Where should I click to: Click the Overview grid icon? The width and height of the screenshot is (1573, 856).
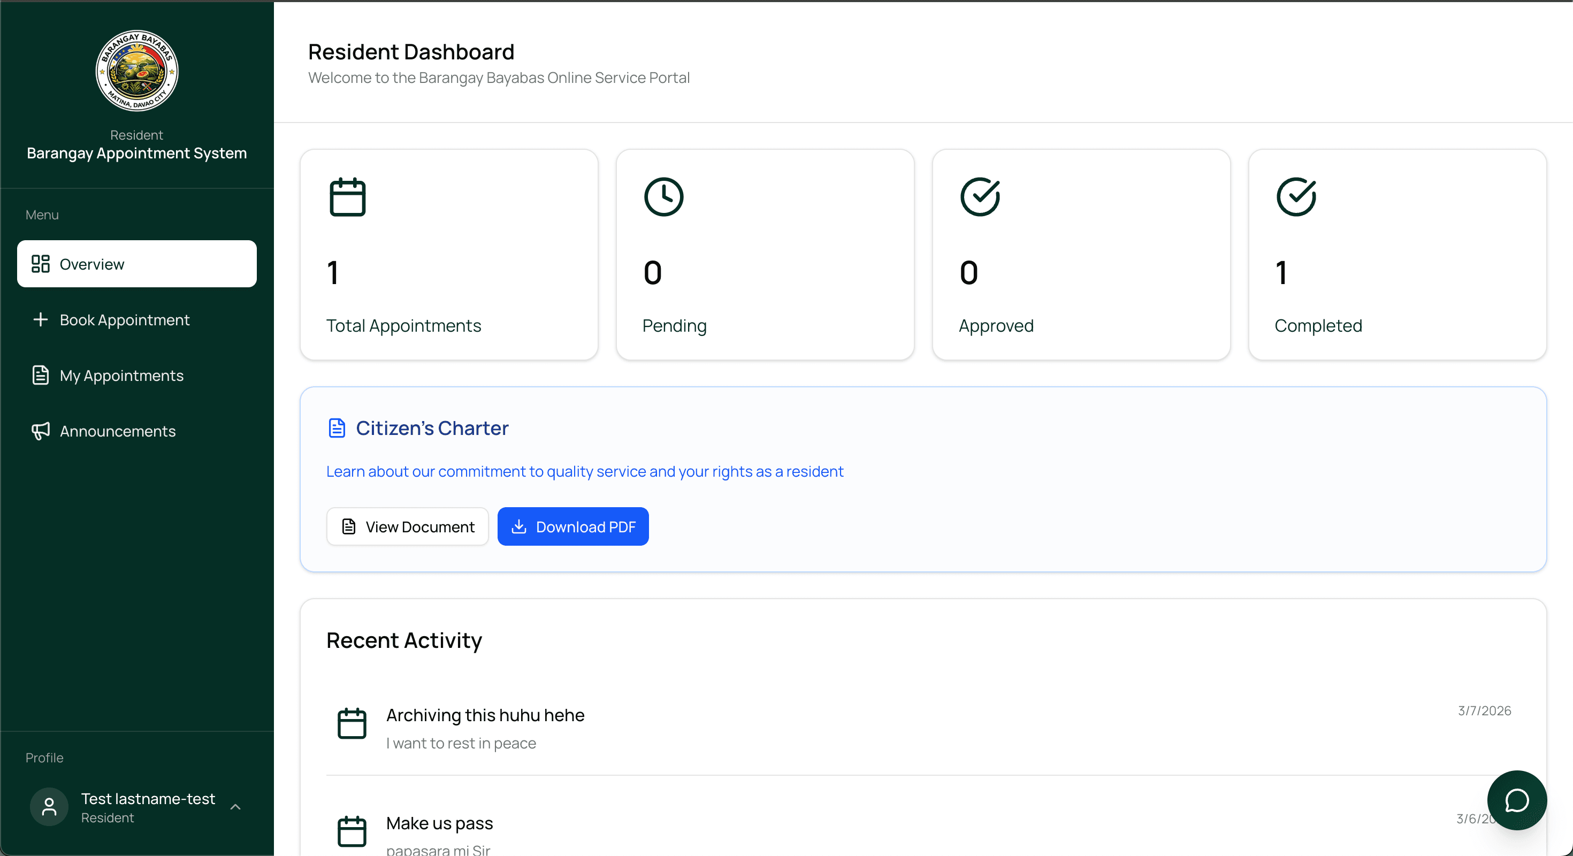pos(40,264)
